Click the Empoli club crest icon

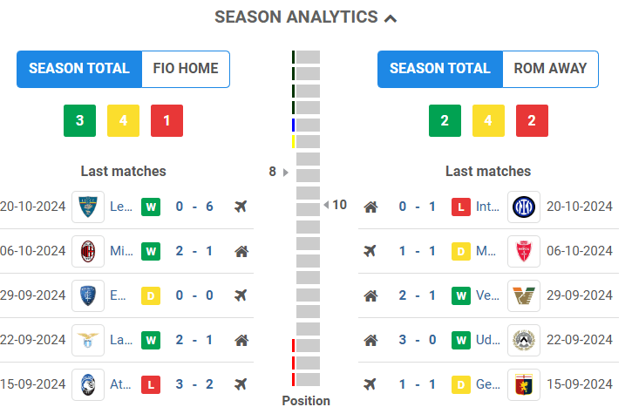[88, 296]
